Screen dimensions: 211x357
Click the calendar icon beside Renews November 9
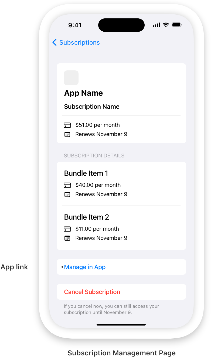pos(67,134)
